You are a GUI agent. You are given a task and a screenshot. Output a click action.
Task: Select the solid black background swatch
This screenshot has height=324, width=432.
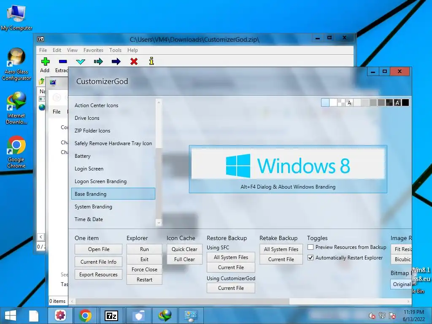coord(405,103)
